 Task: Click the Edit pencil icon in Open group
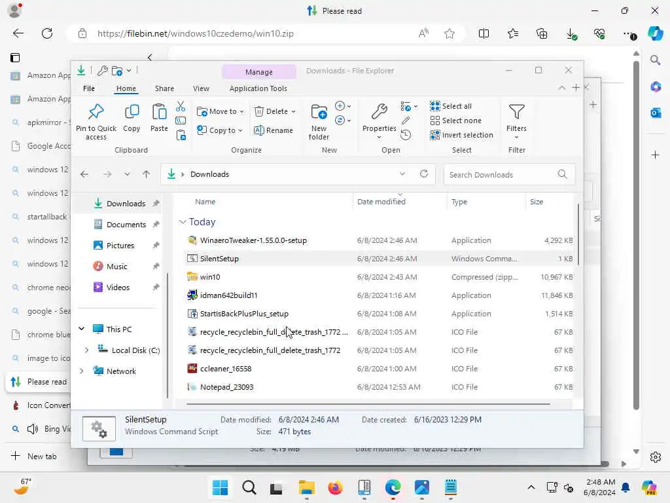pos(406,121)
